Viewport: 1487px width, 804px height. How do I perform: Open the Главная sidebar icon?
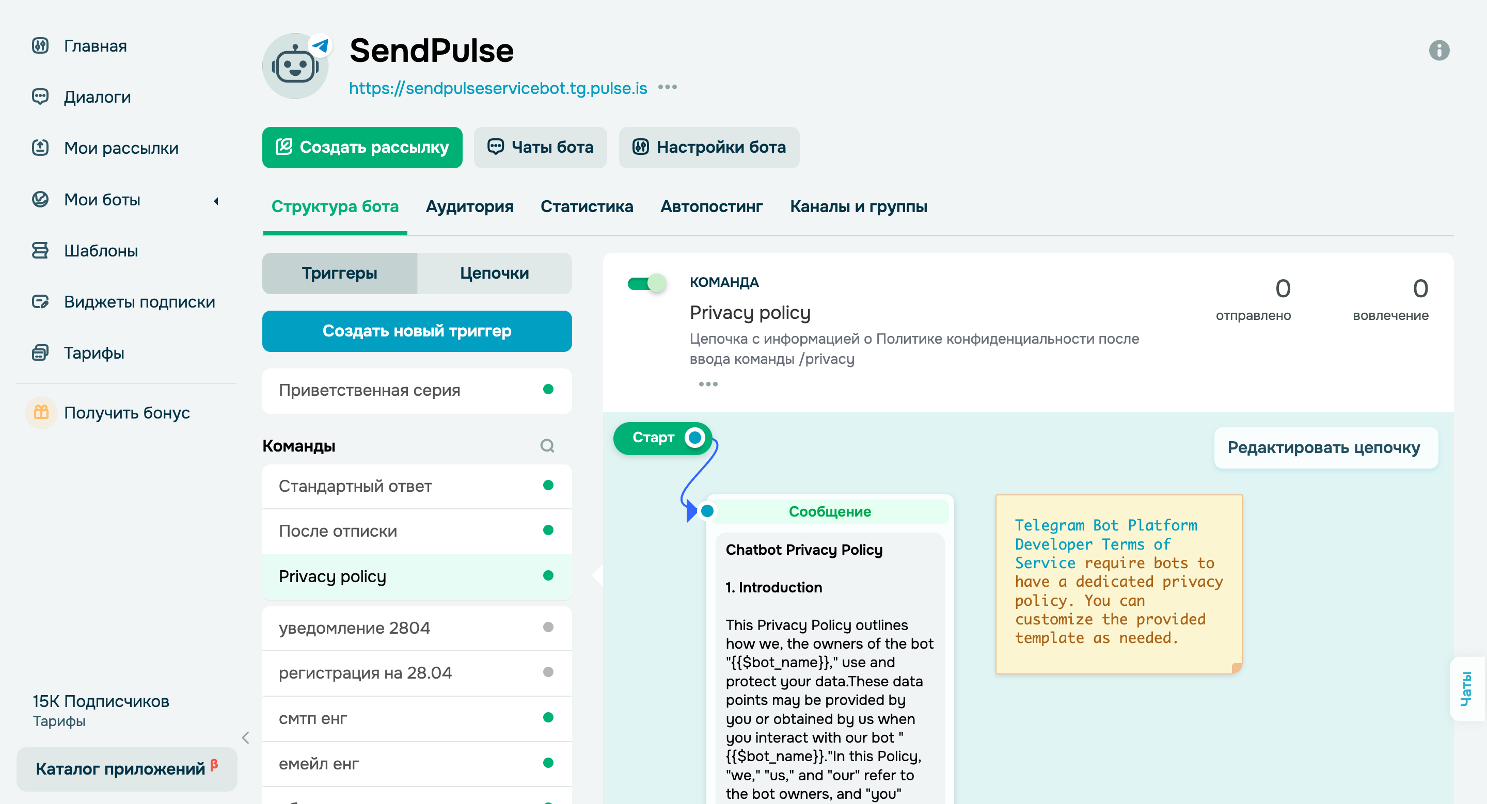40,45
